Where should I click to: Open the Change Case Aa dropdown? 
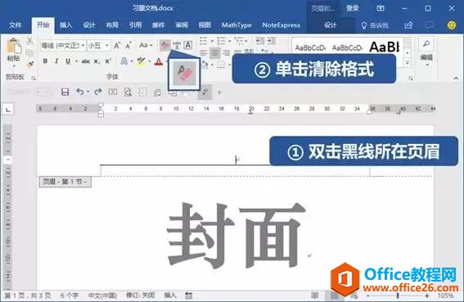pyautogui.click(x=146, y=45)
